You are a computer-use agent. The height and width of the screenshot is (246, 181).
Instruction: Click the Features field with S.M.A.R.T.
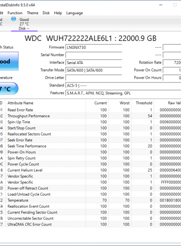(123, 93)
